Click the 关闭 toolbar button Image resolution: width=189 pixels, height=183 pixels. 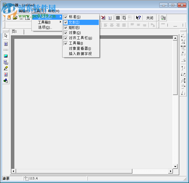(150, 18)
